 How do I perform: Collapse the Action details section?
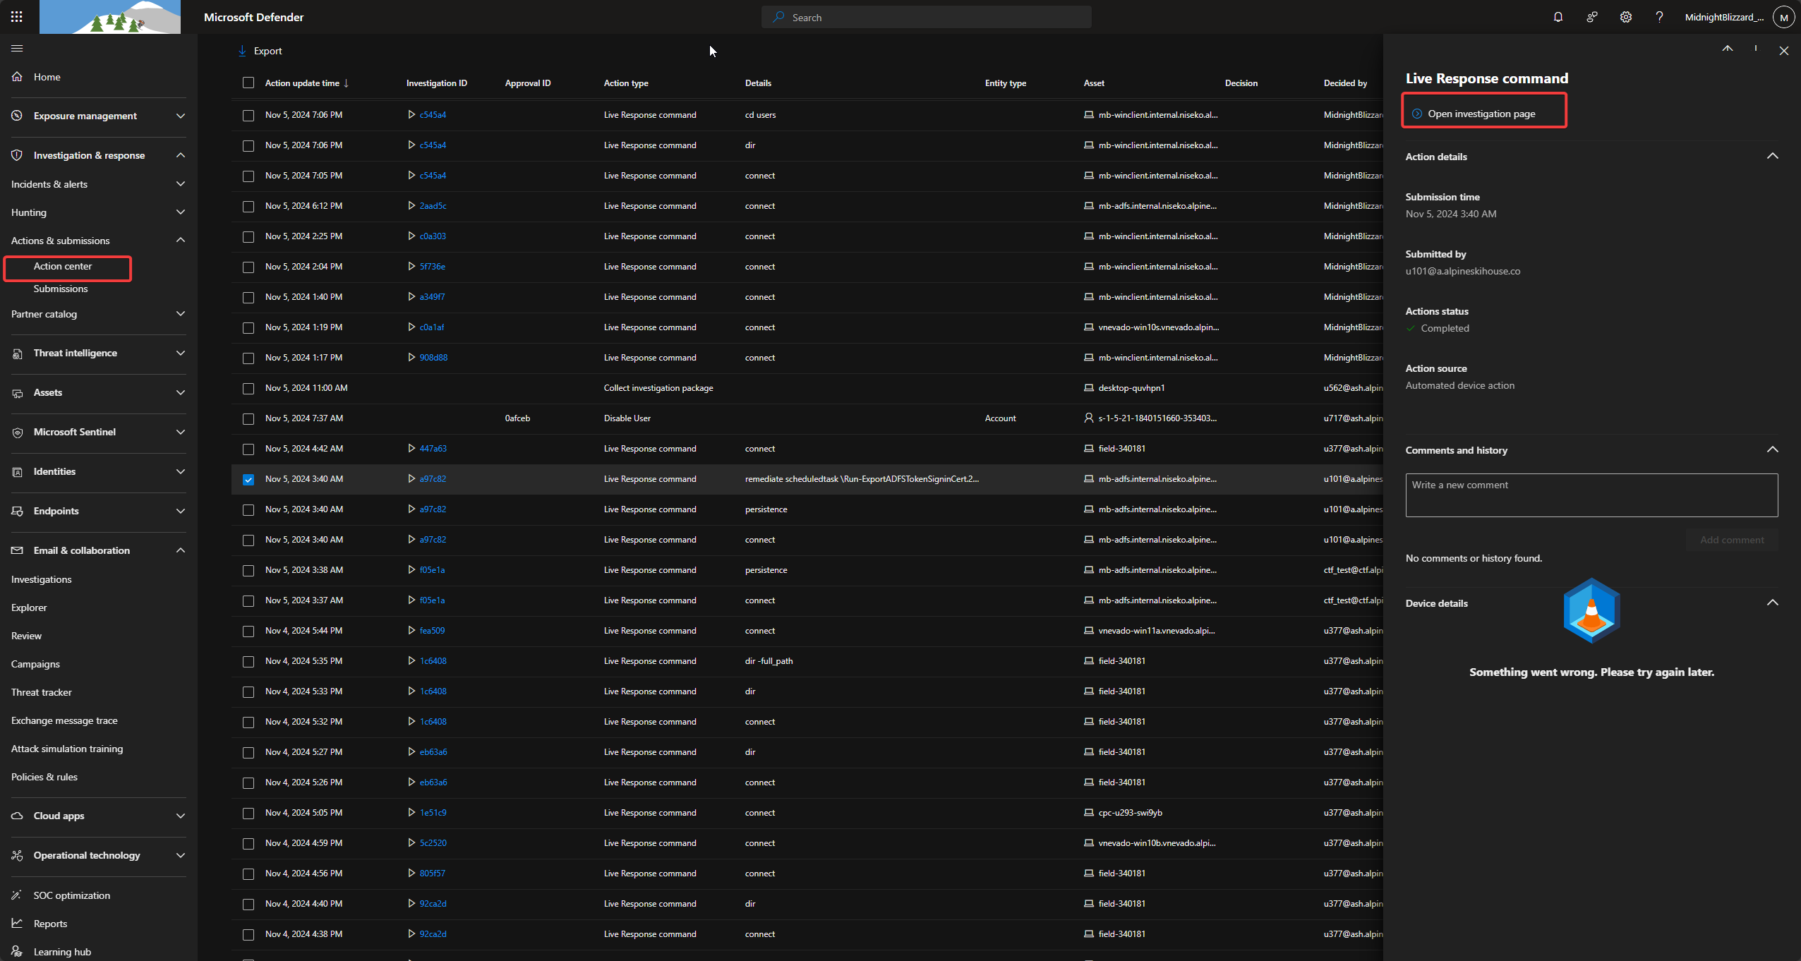coord(1773,156)
